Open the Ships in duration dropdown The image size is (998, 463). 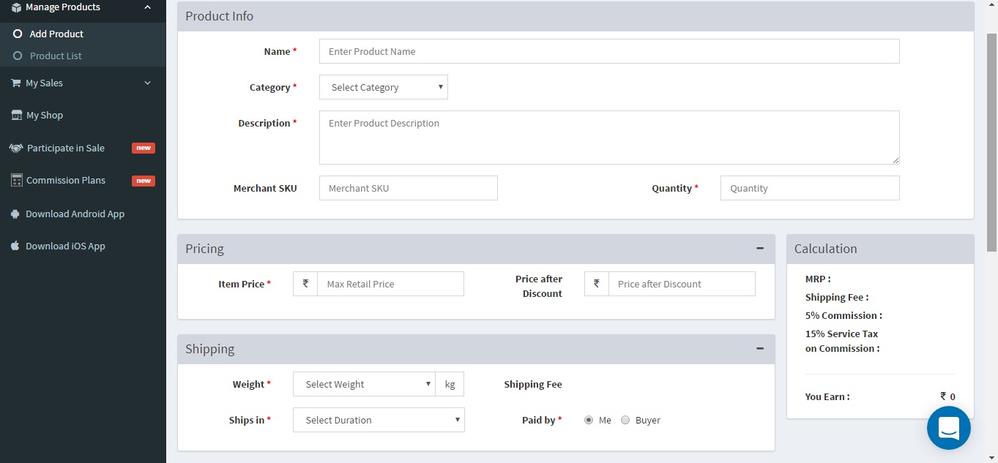[x=379, y=421]
